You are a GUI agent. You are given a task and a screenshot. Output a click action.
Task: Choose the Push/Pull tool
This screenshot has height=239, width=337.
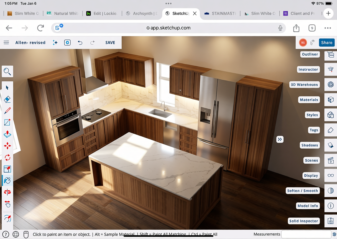pyautogui.click(x=7, y=134)
